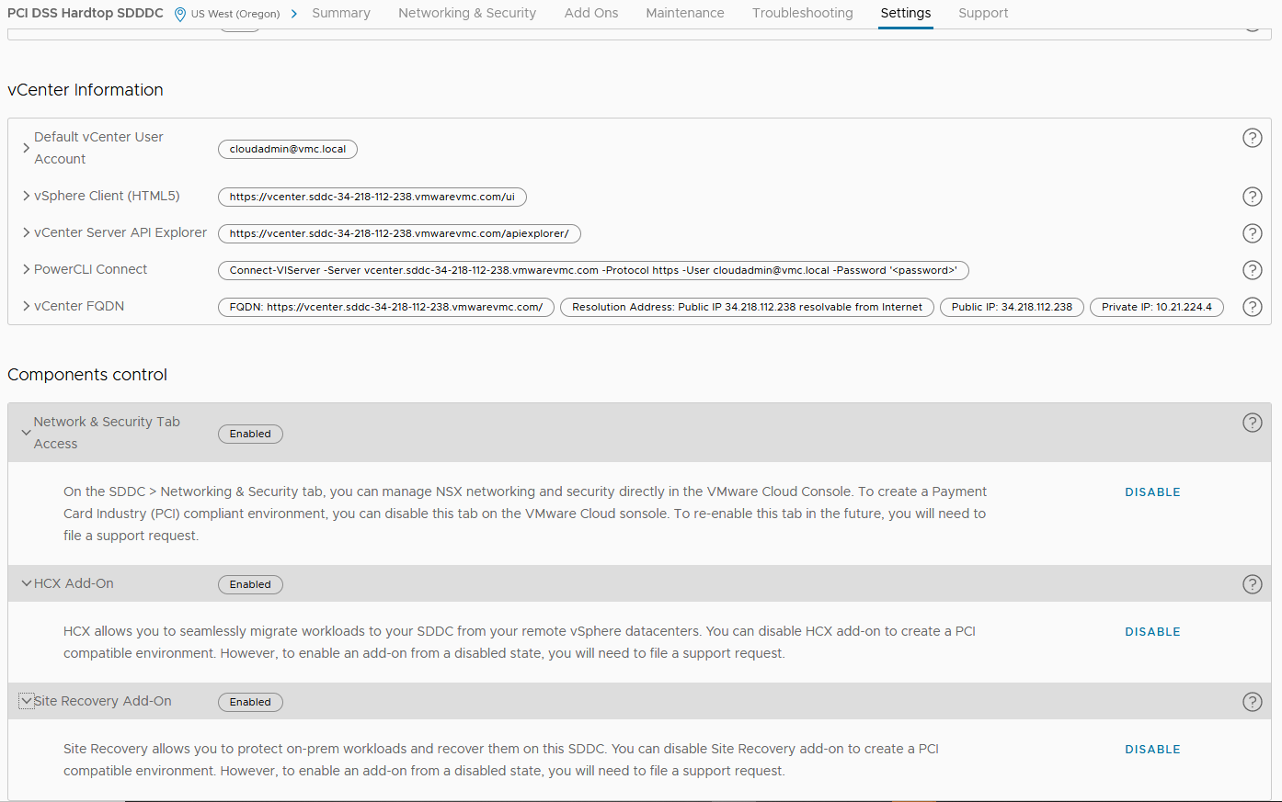Open help for Site Recovery Add-On

(x=1252, y=702)
